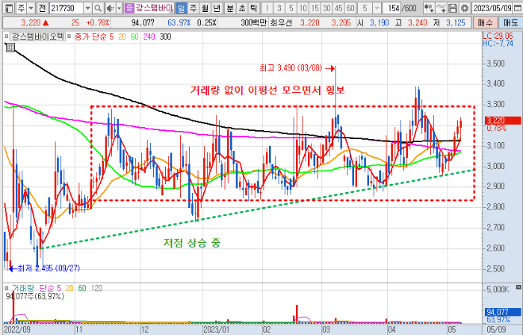This screenshot has width=523, height=335.
Task: Open chart settings with the gear icon
Action: point(464,8)
